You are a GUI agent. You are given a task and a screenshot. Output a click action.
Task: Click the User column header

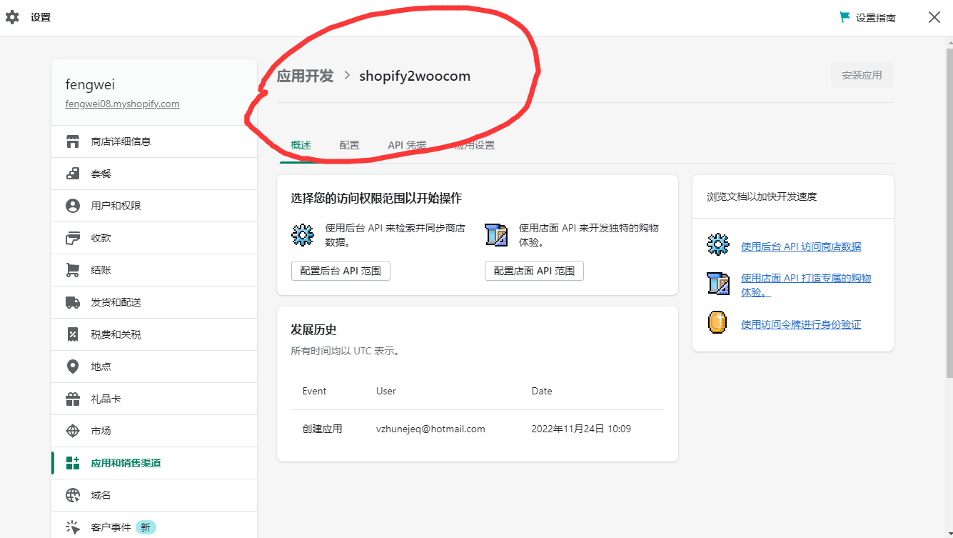386,391
